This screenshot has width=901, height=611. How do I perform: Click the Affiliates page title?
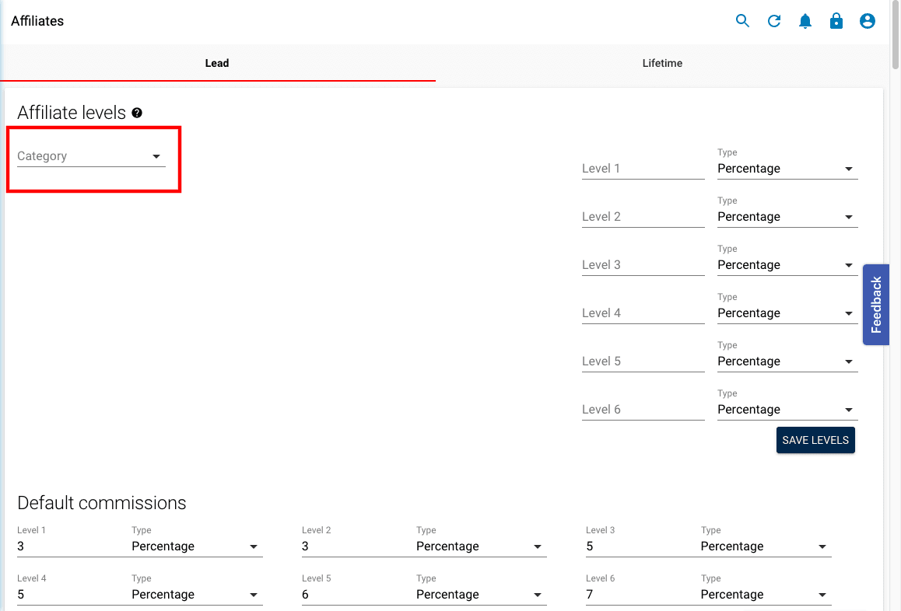click(37, 21)
